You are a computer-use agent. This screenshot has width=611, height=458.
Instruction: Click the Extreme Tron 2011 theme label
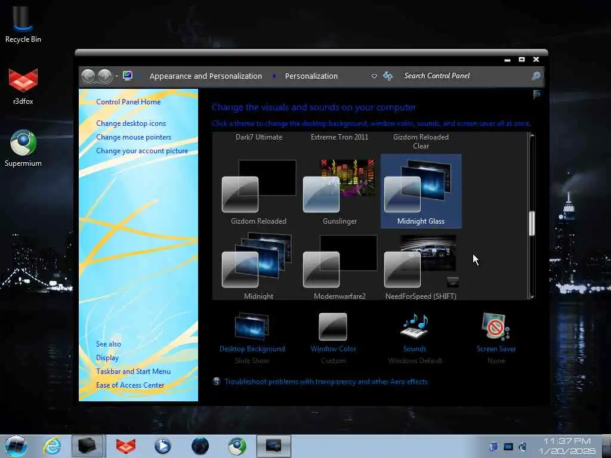click(340, 137)
